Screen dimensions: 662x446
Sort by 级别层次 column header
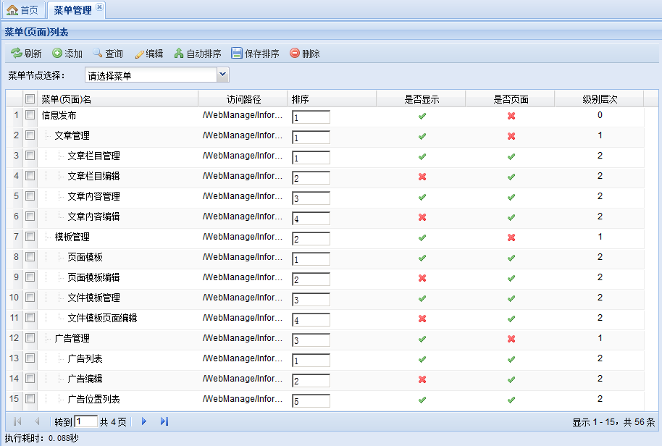point(600,99)
